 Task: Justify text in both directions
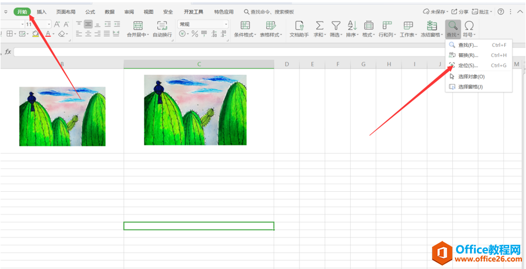click(x=107, y=33)
